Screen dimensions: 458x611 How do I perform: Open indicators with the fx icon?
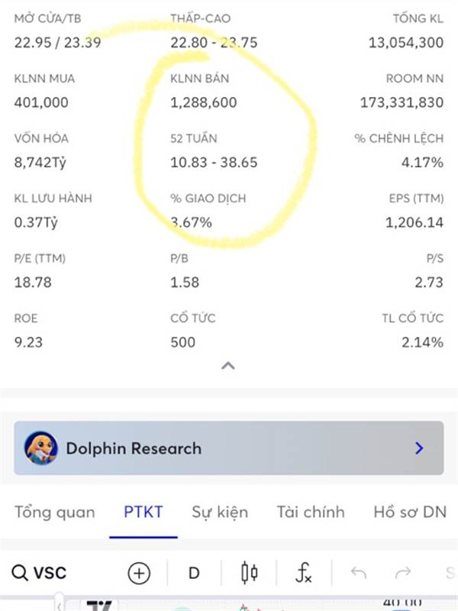tap(303, 573)
